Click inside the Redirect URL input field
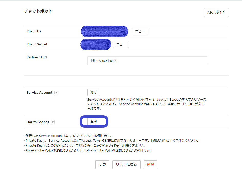Image resolution: width=242 pixels, height=182 pixels. [x=147, y=60]
